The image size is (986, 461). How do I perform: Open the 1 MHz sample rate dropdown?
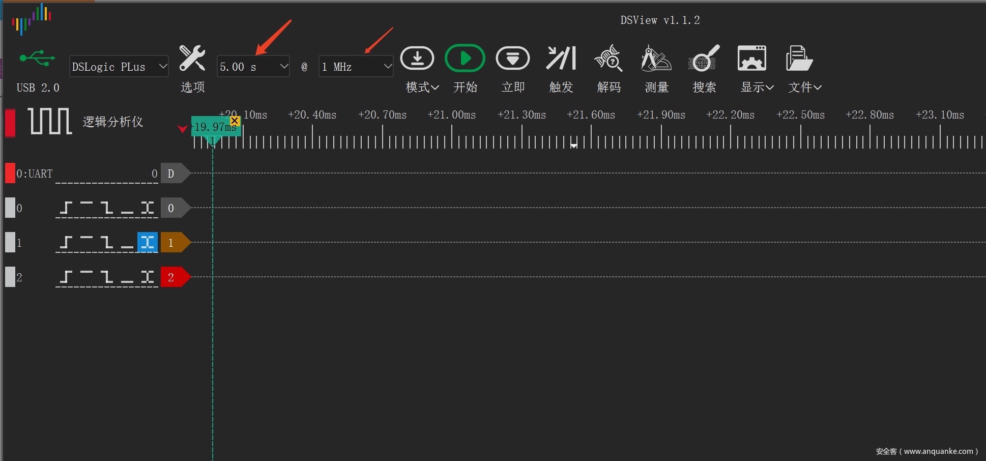[x=356, y=67]
